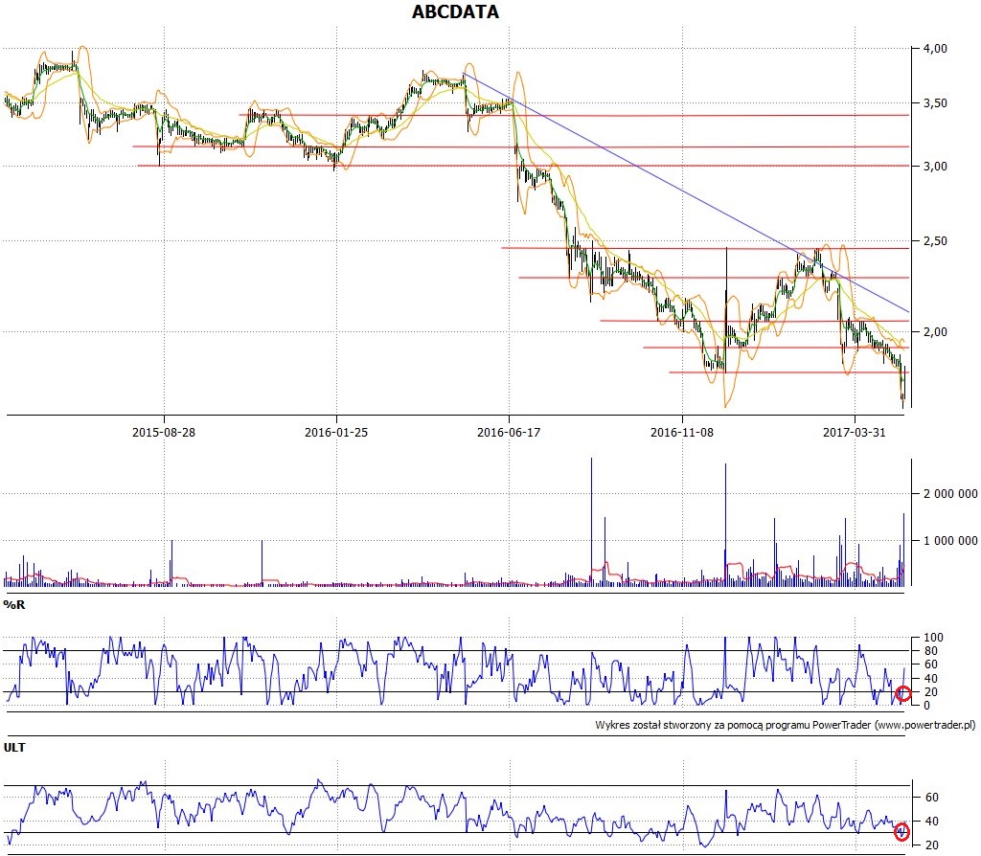Click the 20 level on ULT scale
This screenshot has width=981, height=856.
click(x=932, y=845)
